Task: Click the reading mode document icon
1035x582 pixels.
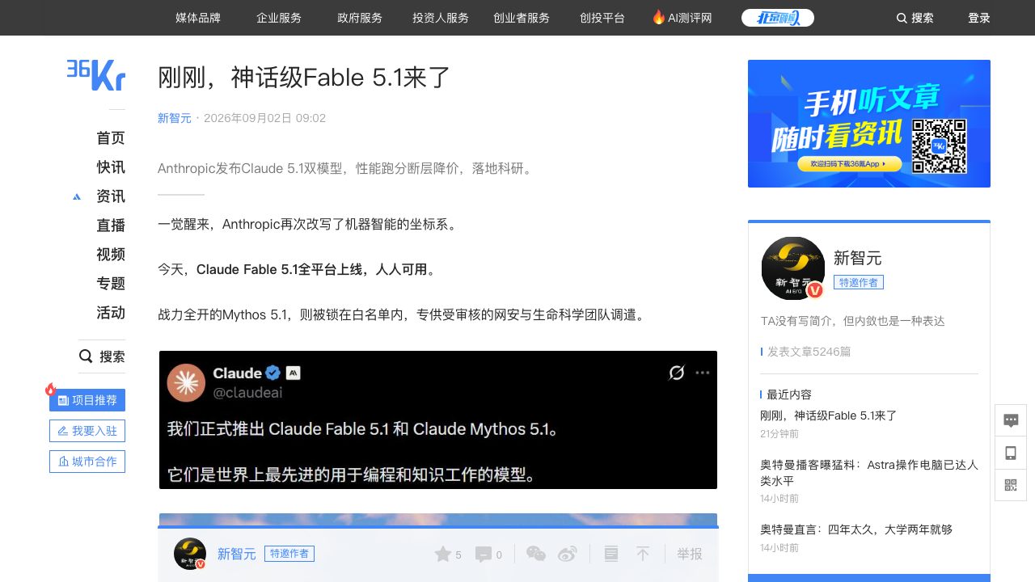Action: pyautogui.click(x=611, y=554)
